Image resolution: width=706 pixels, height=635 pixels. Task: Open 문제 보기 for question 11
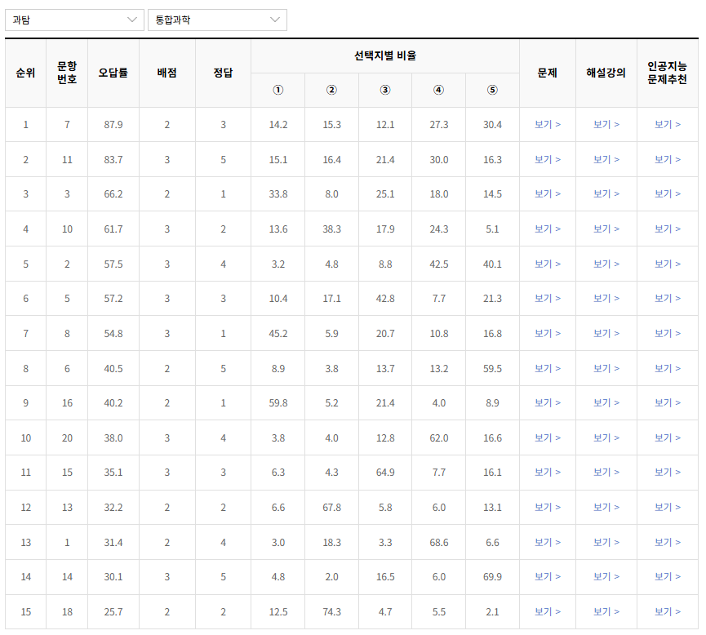[x=548, y=159]
